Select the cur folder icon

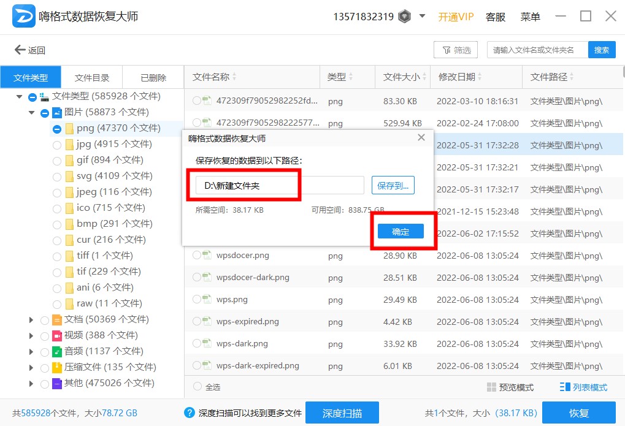(69, 240)
